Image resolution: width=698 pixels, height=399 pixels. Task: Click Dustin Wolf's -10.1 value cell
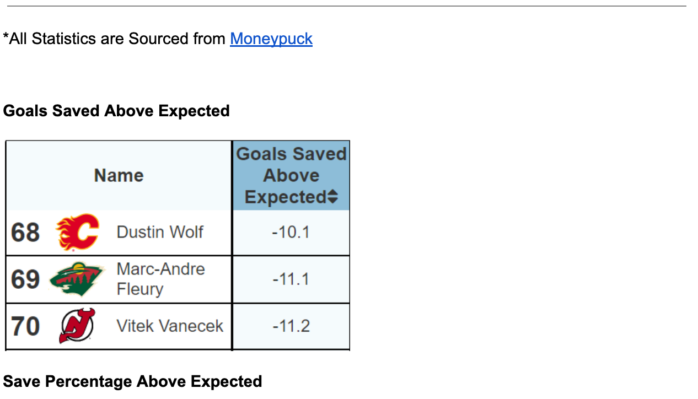tap(291, 232)
